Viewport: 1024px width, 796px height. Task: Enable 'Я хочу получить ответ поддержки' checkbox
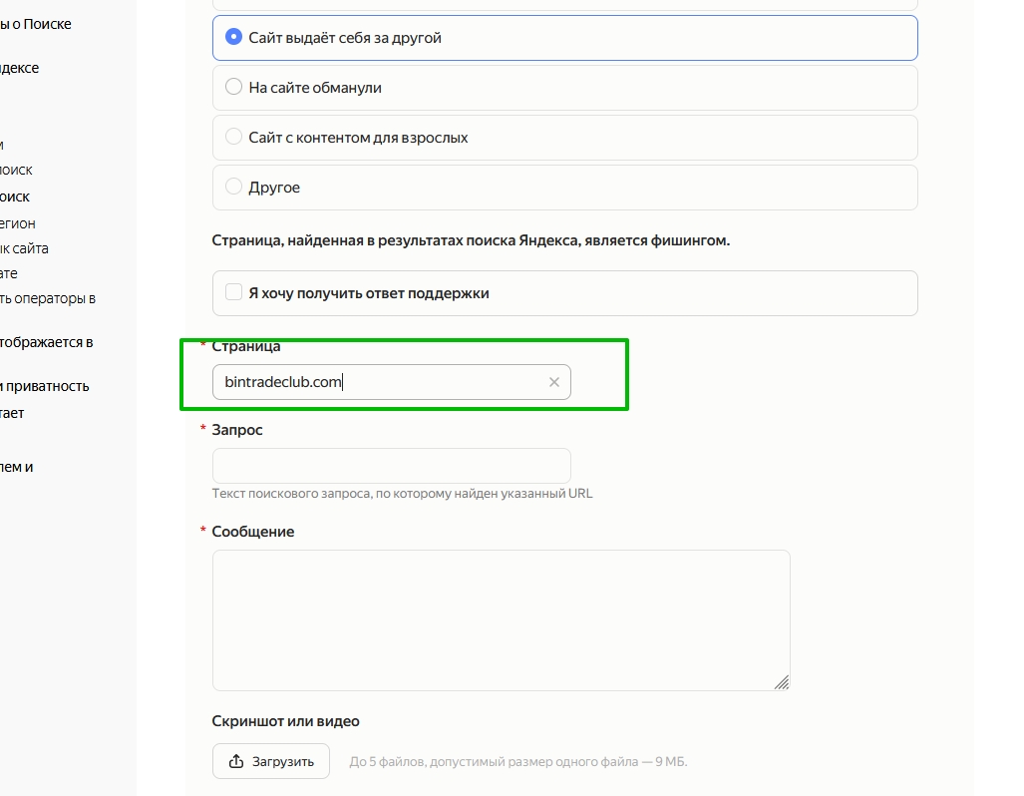[x=234, y=293]
